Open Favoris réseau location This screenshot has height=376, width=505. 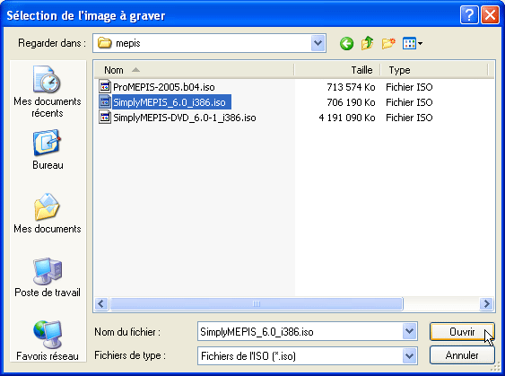[x=48, y=341]
